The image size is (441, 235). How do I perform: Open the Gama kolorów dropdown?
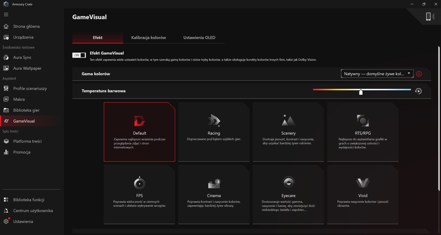click(x=377, y=74)
